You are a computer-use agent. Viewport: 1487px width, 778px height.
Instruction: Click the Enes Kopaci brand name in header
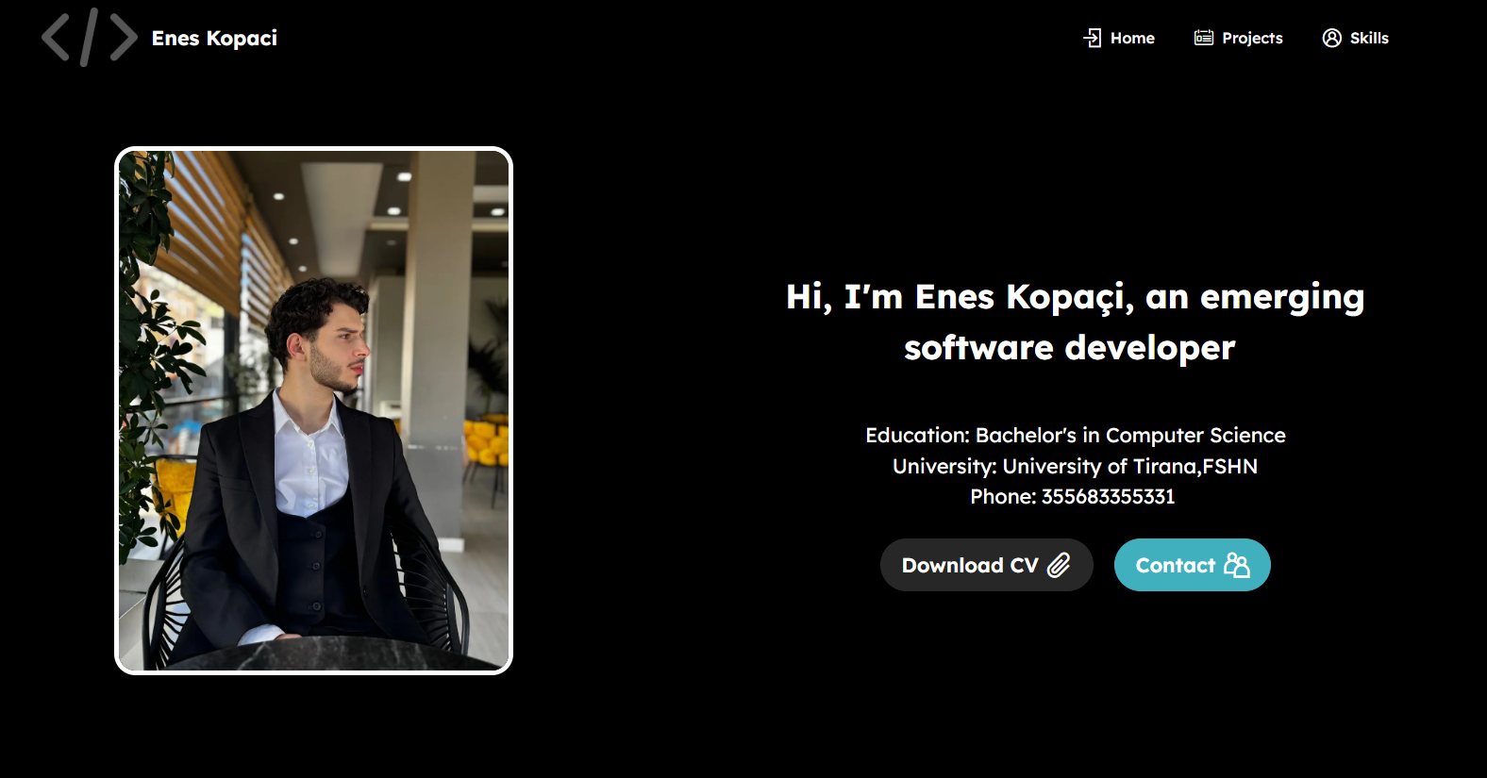(214, 38)
